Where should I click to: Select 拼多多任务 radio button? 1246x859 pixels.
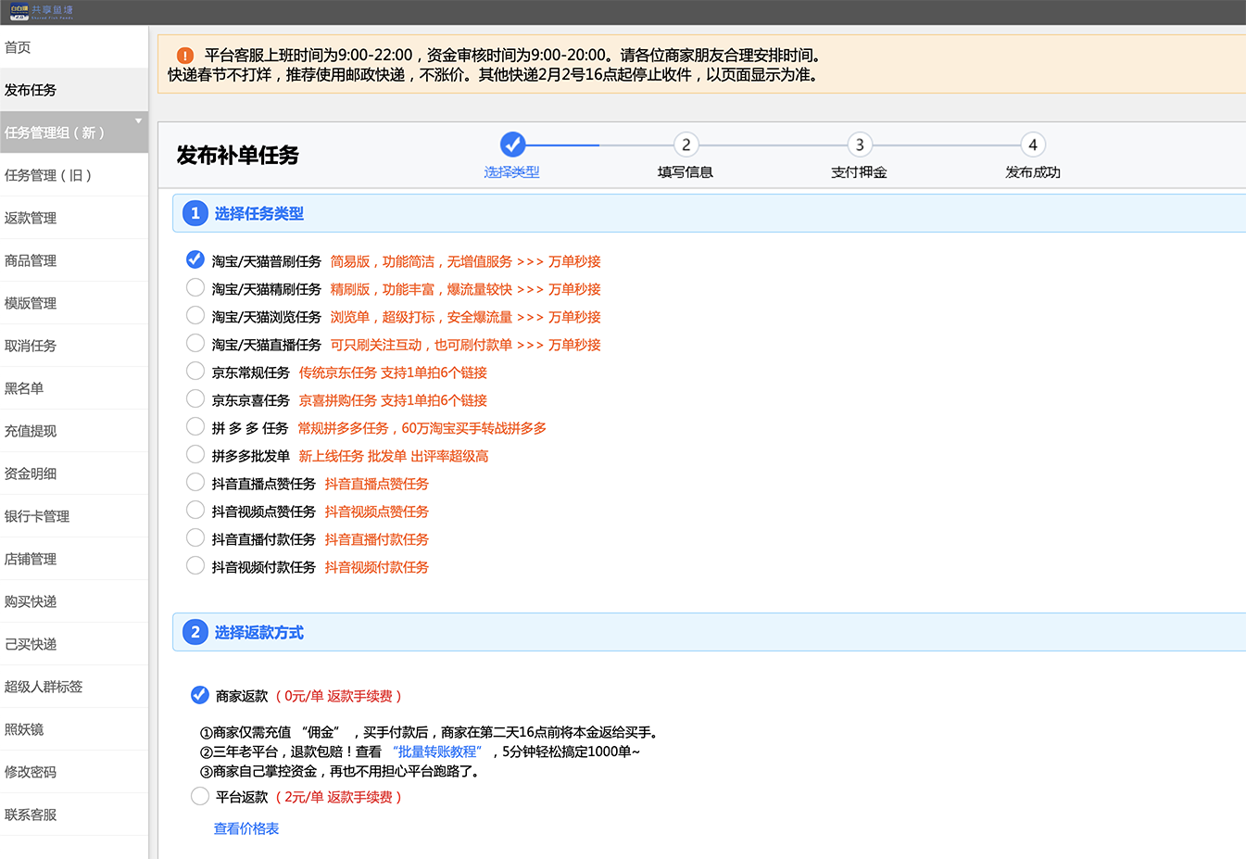click(195, 426)
